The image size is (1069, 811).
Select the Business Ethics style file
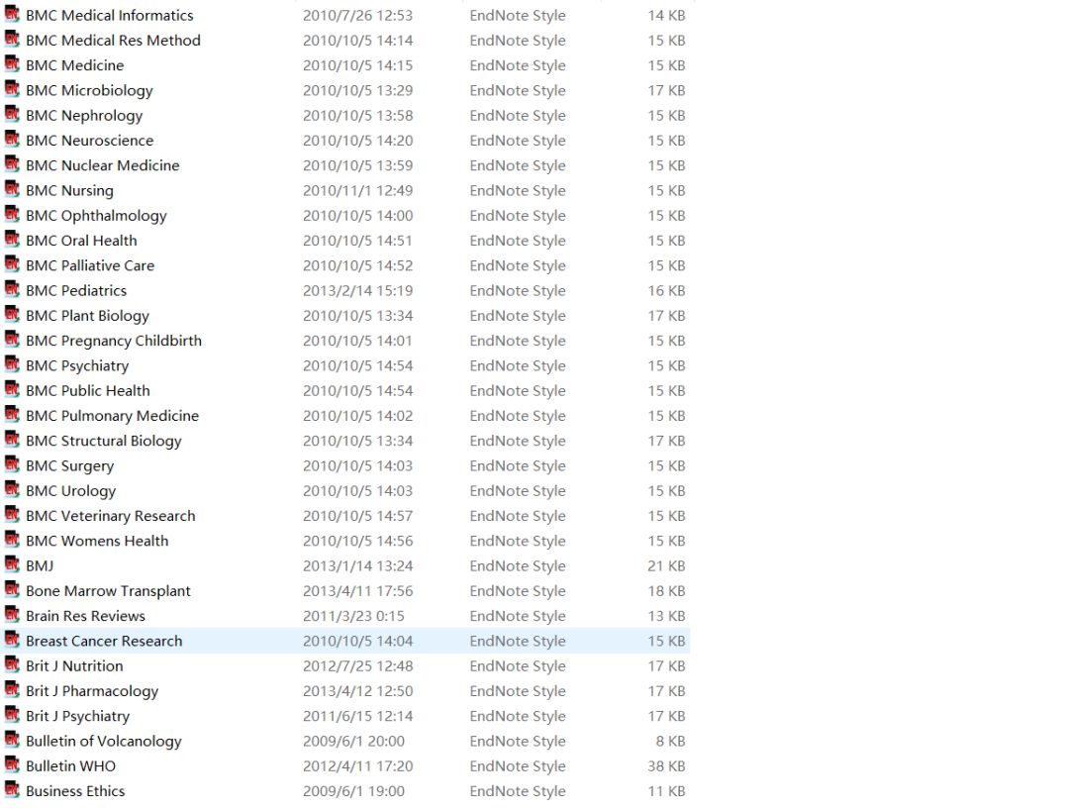point(75,791)
